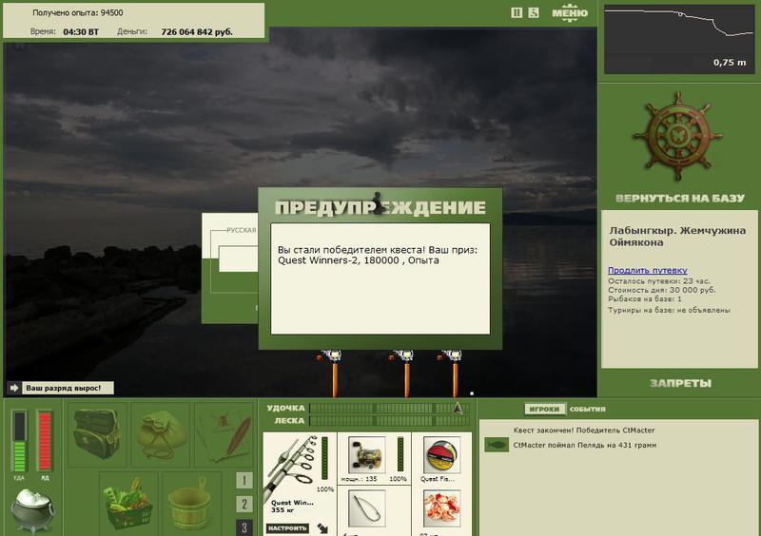Click the fishing hook thumbnail
The width and height of the screenshot is (761, 536).
(366, 508)
